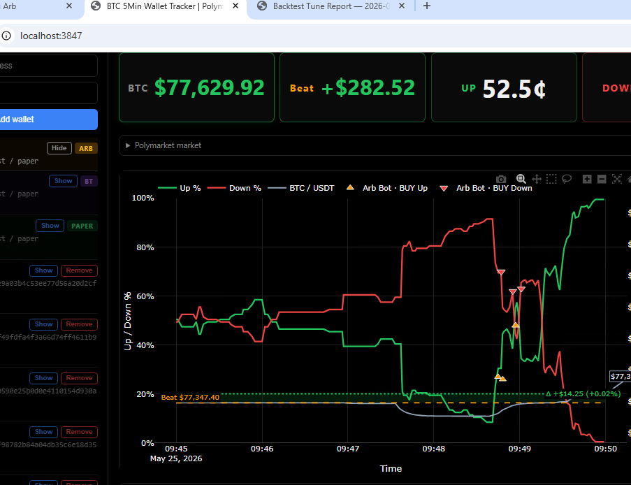Click the site info icon in address bar
Image resolution: width=631 pixels, height=485 pixels.
pos(6,36)
